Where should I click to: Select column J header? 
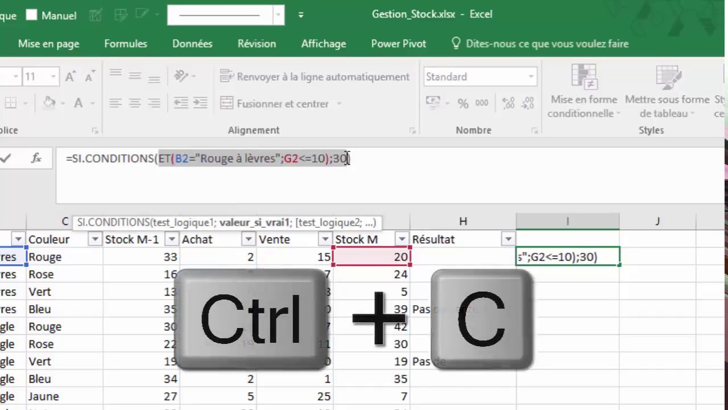(657, 222)
